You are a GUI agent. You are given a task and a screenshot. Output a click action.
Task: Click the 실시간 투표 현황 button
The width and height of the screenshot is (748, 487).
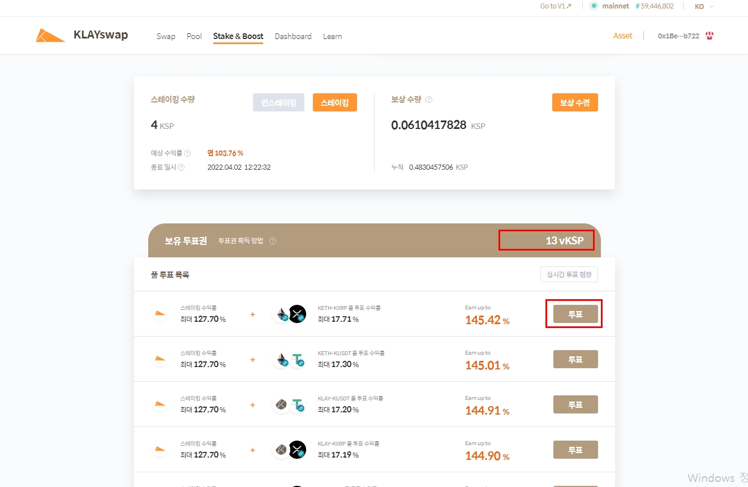click(x=569, y=274)
